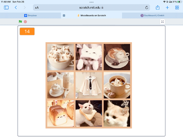Open a new tab with plus icon
The image size is (183, 137).
(167, 8)
